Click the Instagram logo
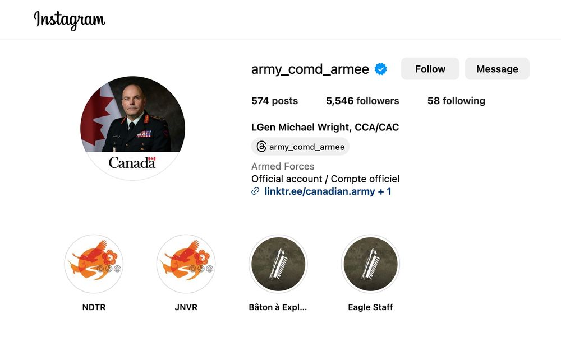Image resolution: width=561 pixels, height=347 pixels. (70, 20)
